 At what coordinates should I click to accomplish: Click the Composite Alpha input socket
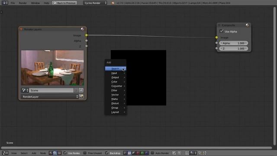[216, 43]
